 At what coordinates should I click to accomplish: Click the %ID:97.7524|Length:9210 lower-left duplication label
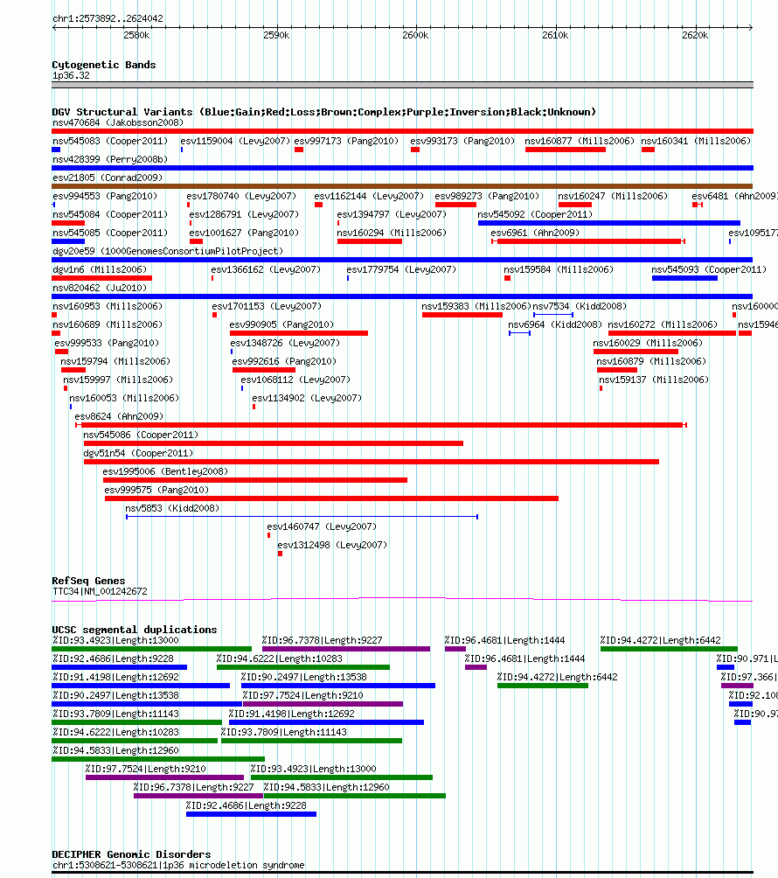(145, 769)
